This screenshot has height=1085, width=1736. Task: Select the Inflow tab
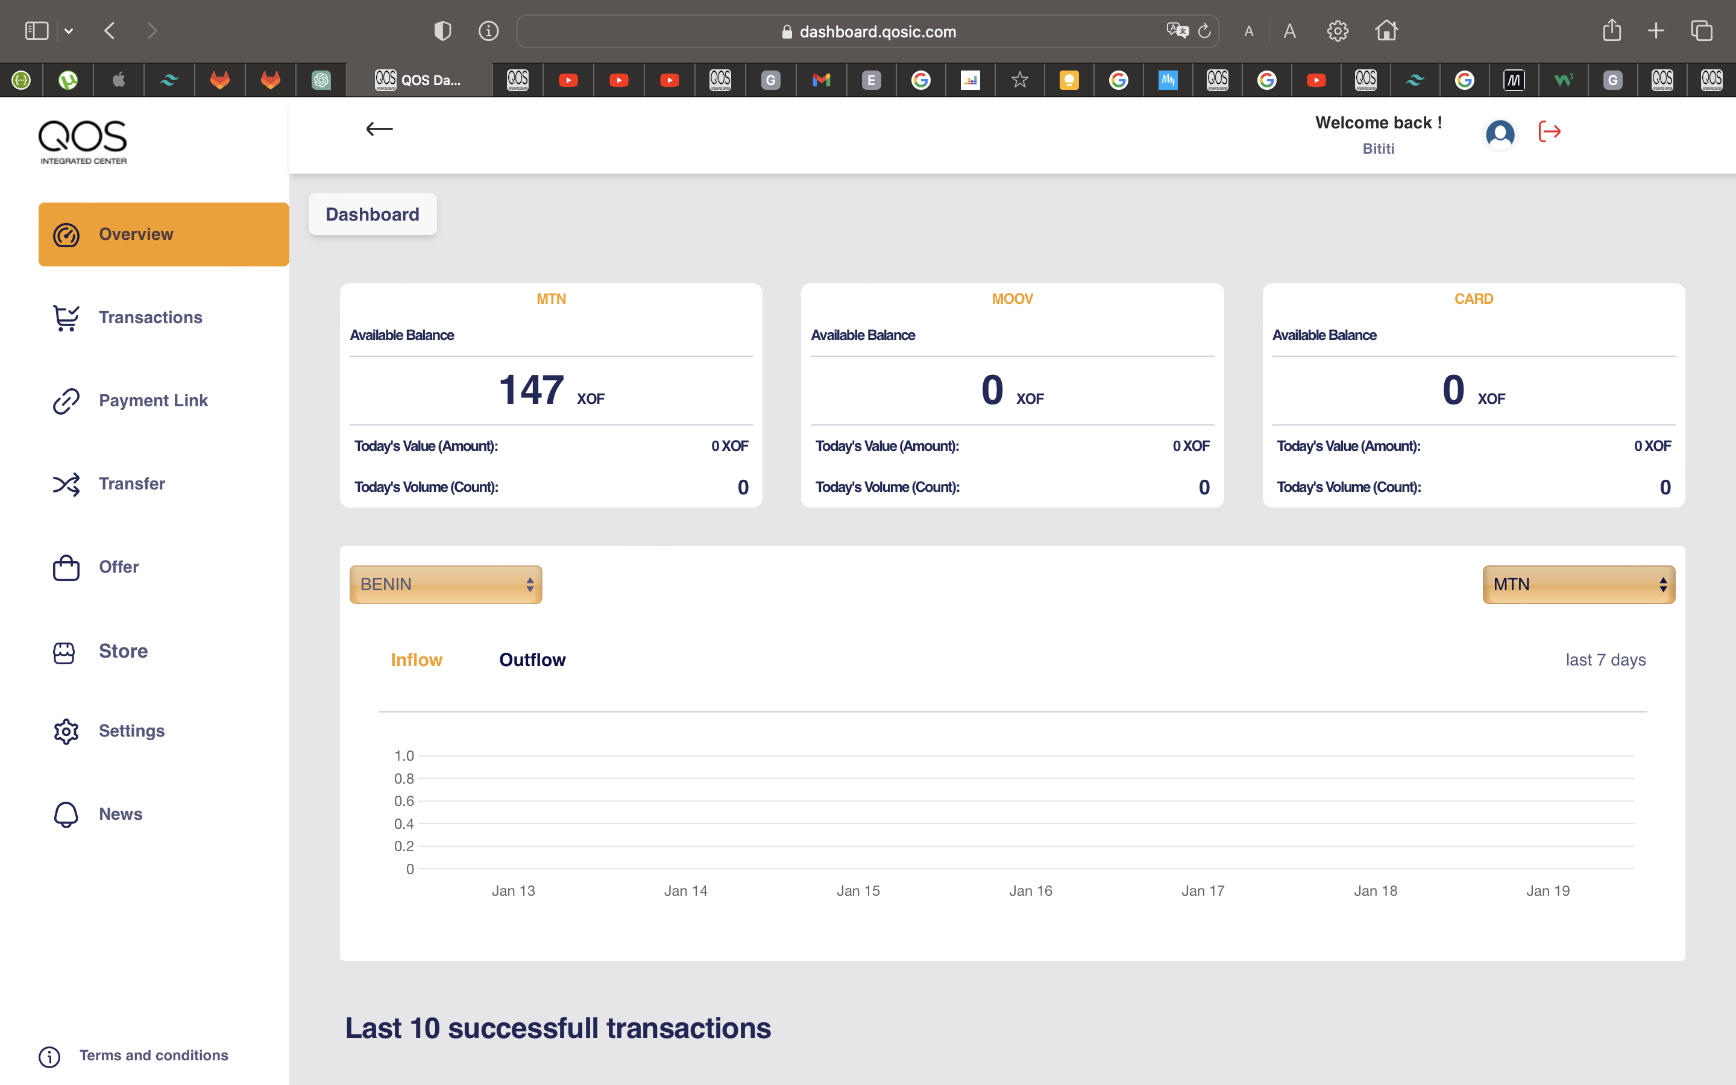tap(416, 659)
